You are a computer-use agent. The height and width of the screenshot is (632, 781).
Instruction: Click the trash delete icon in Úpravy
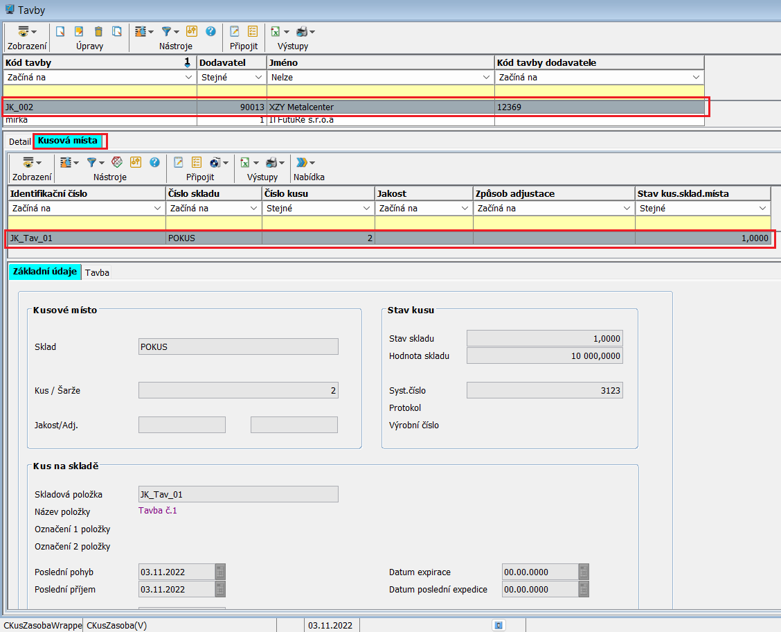click(x=98, y=31)
